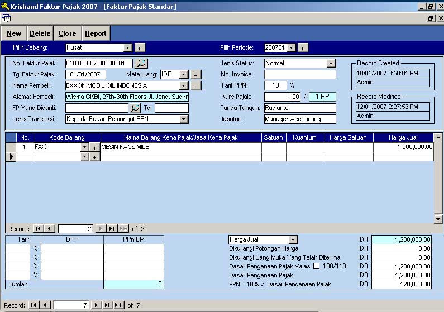Click the Tarif PPN field
Screen dimensions: 444x312
[x=275, y=85]
